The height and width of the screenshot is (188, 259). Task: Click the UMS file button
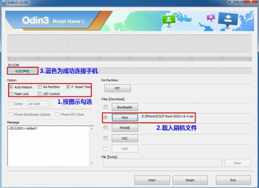[125, 149]
